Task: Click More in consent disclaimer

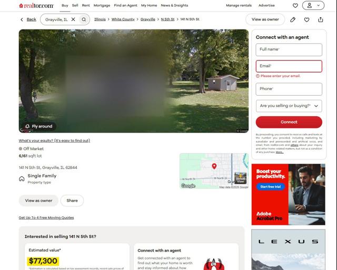Action: [x=280, y=152]
